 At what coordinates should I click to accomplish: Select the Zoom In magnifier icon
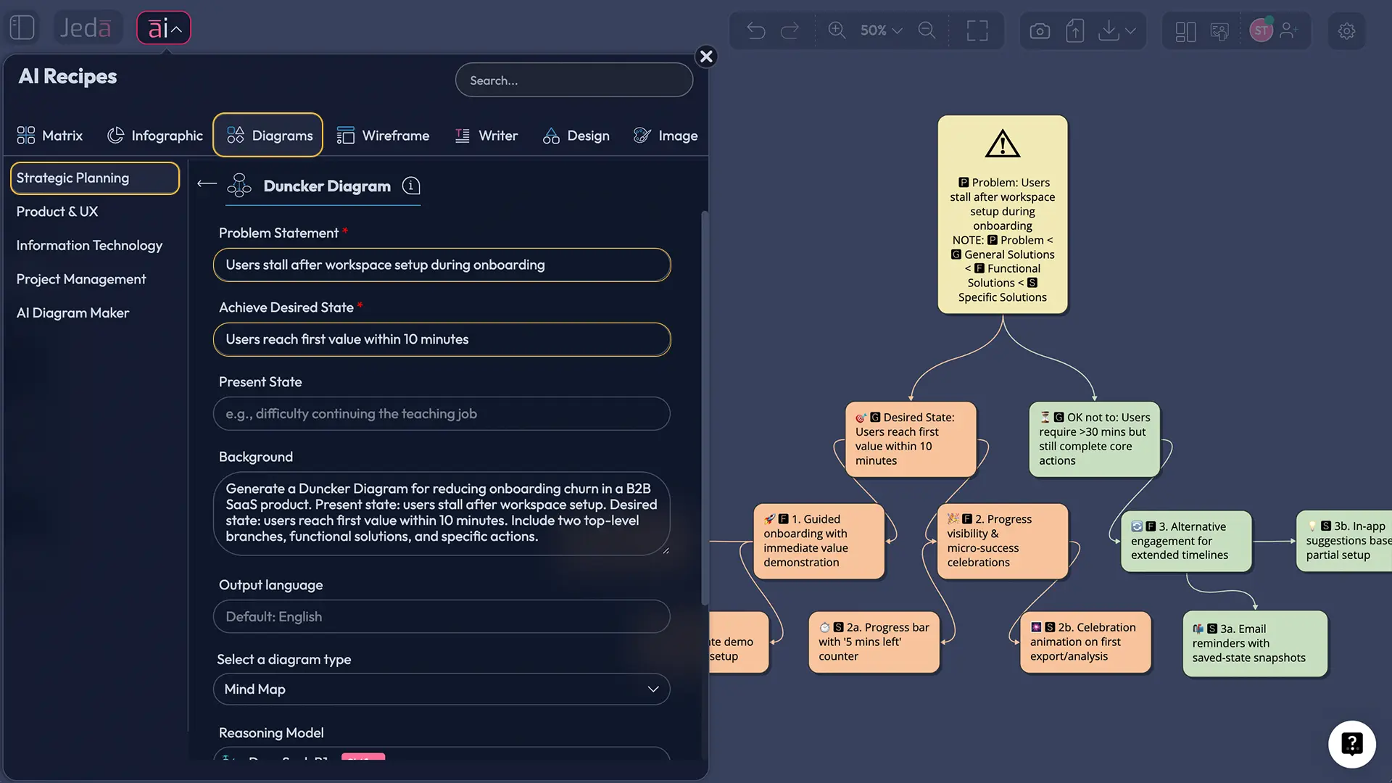coord(837,30)
